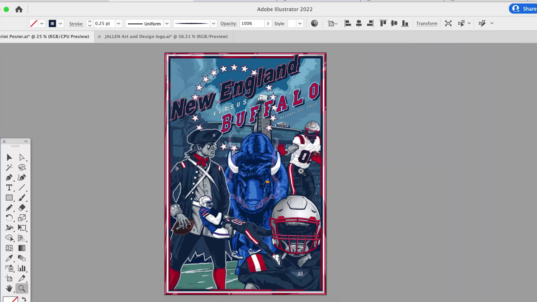Select the Mesh tool

coord(9,248)
